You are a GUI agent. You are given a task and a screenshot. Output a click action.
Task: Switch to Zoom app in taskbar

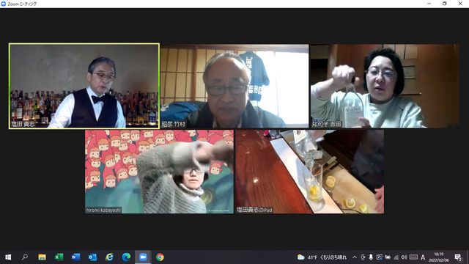143,257
